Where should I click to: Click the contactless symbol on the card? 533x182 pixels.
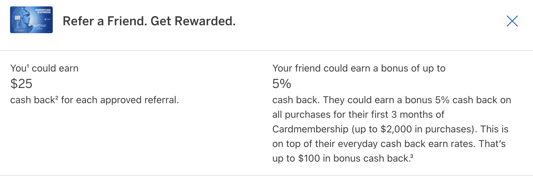(45, 19)
